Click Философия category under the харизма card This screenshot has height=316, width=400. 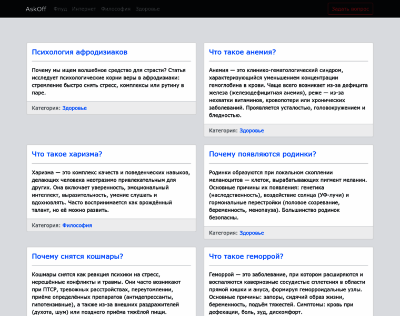[x=77, y=225]
